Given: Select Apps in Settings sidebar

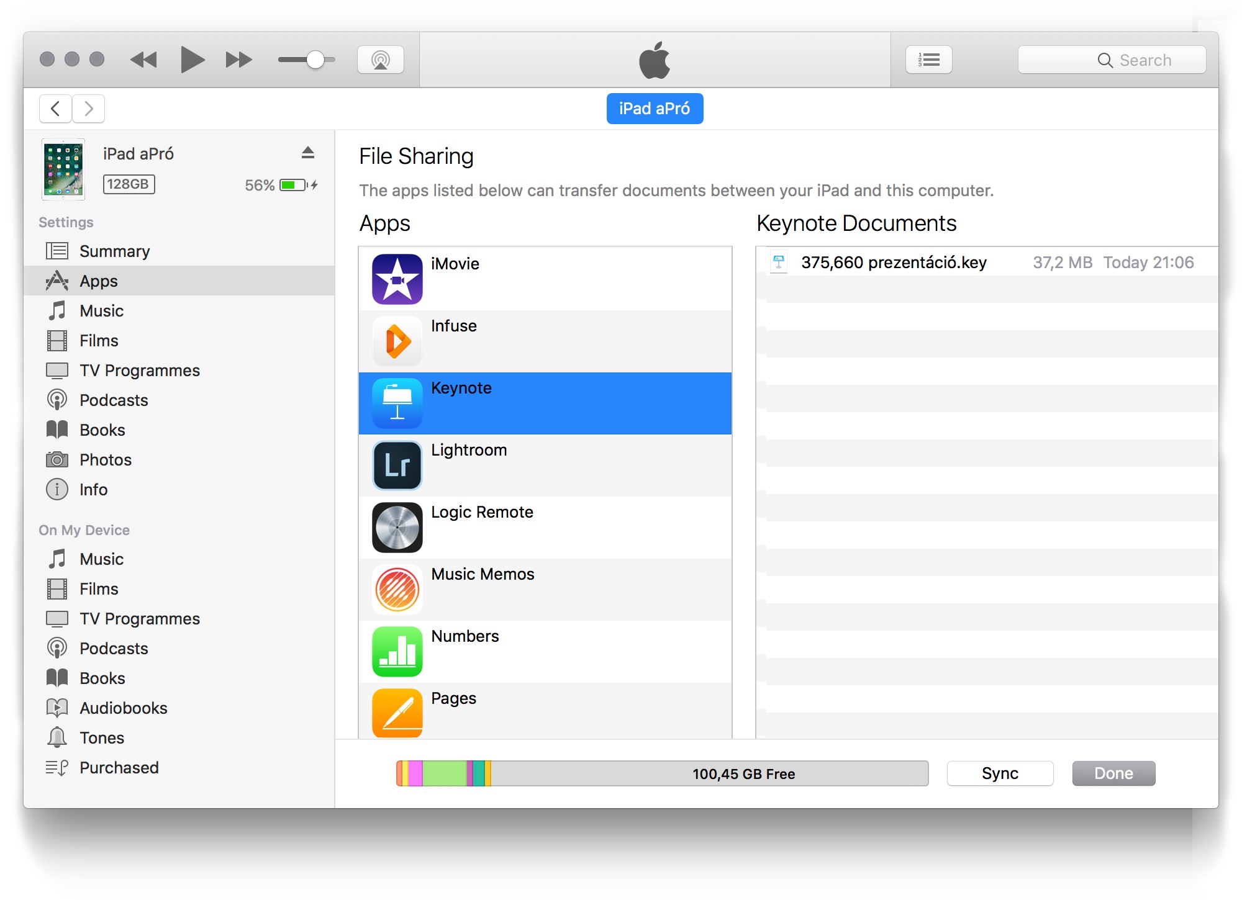Looking at the screenshot, I should 179,281.
